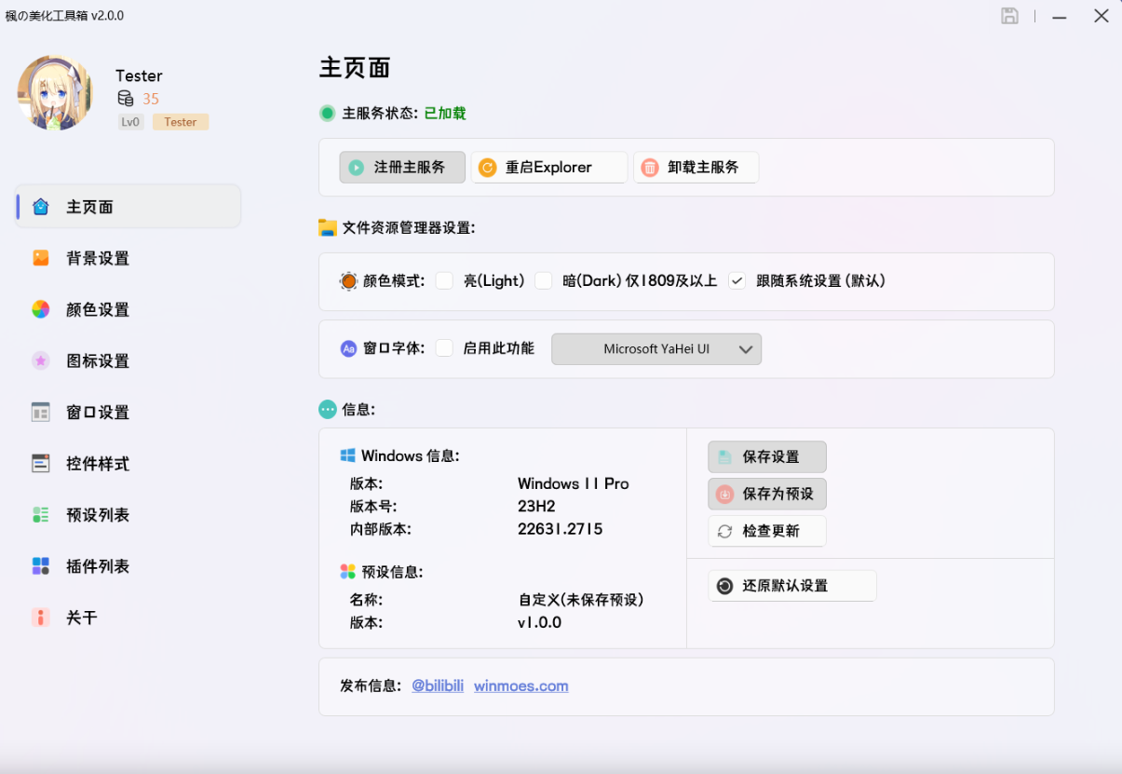Image resolution: width=1122 pixels, height=774 pixels.
Task: Click the 保存为预设 button
Action: pos(767,494)
